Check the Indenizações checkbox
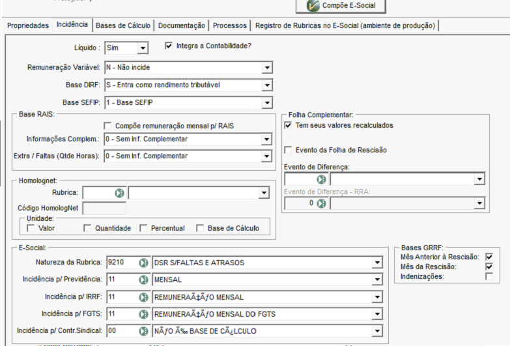Viewport: 510px width, 346px height. pos(489,276)
